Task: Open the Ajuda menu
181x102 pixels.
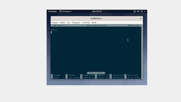Action: [94, 23]
